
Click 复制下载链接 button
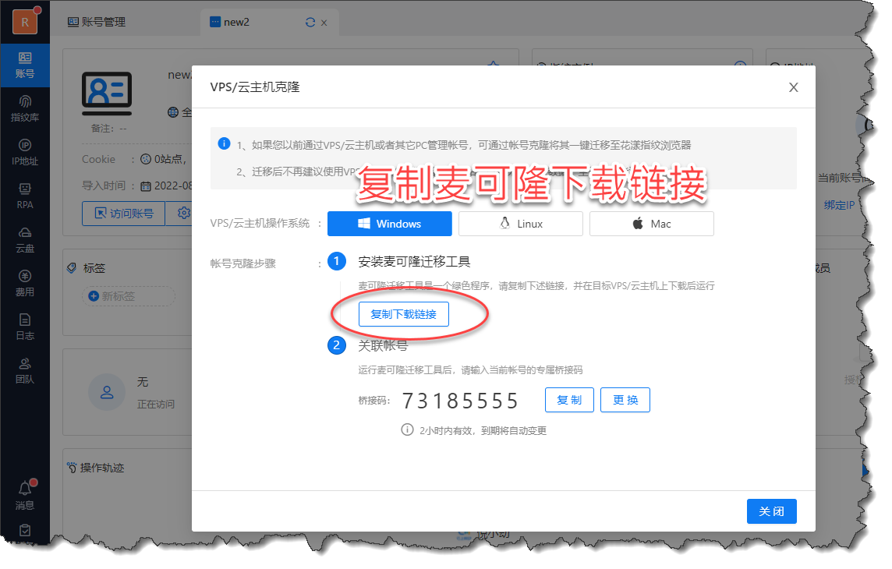point(403,314)
